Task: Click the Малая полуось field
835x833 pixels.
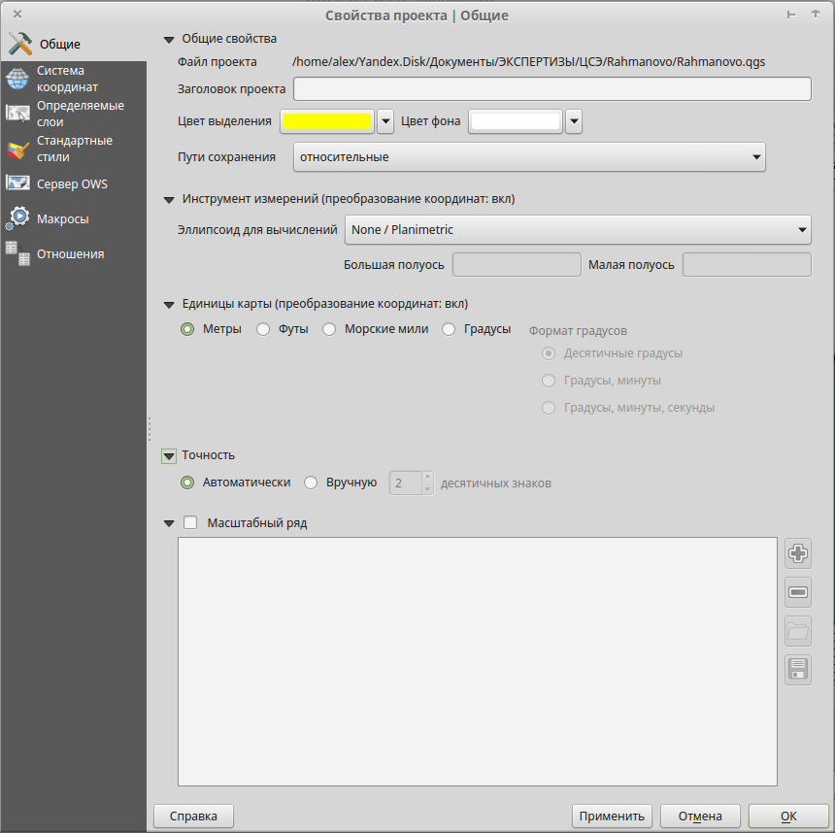Action: pos(748,265)
